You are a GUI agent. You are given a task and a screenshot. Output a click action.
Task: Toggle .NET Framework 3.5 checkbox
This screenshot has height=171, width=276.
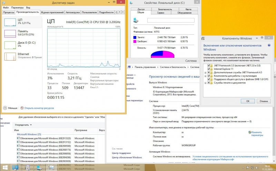(209, 65)
